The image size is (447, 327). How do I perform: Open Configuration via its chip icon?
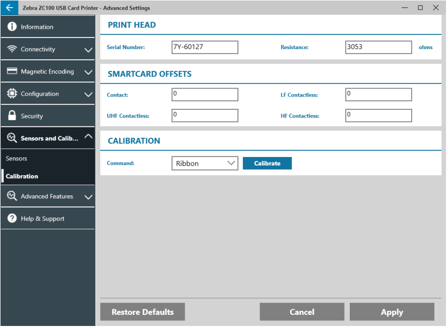pyautogui.click(x=12, y=94)
